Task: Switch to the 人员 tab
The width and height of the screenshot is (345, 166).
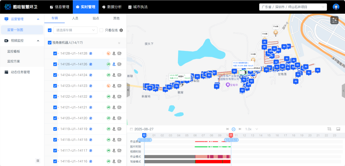Action: click(75, 18)
